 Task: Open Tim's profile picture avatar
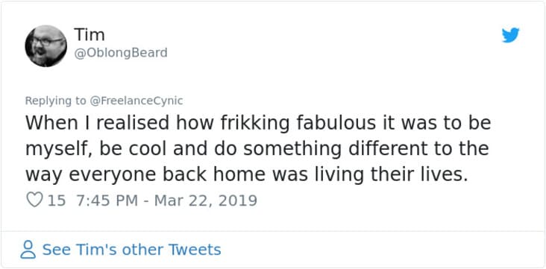(x=46, y=45)
